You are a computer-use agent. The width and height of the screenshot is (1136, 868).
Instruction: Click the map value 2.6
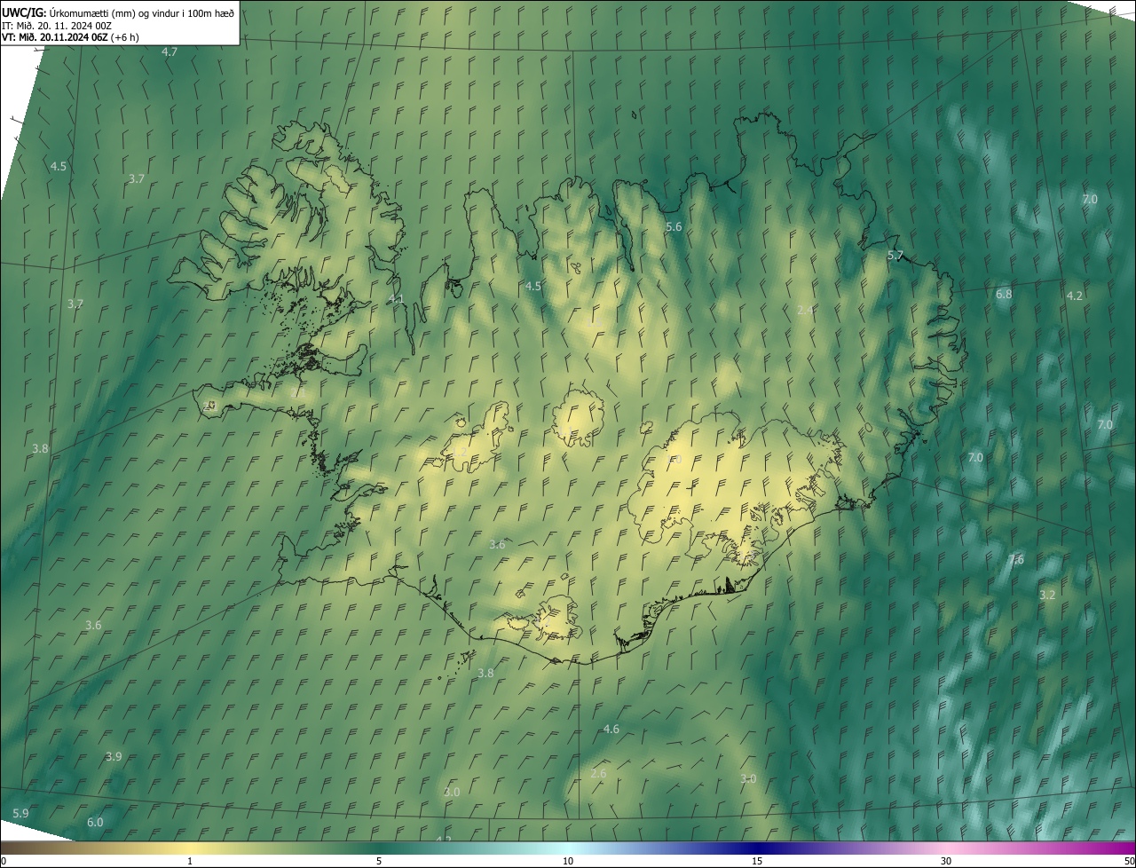(598, 774)
